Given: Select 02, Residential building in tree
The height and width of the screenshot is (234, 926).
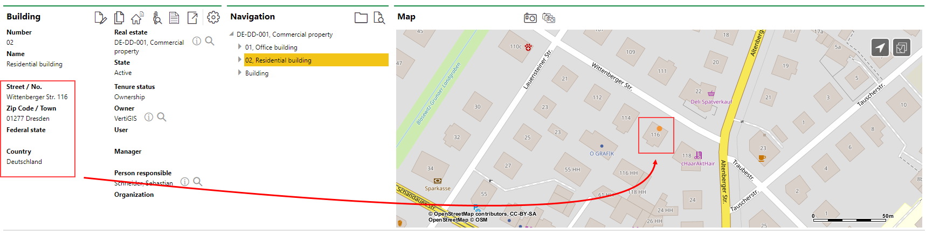Looking at the screenshot, I should [x=316, y=60].
